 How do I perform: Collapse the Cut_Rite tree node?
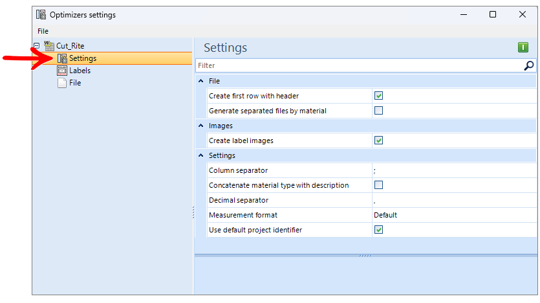pos(36,45)
